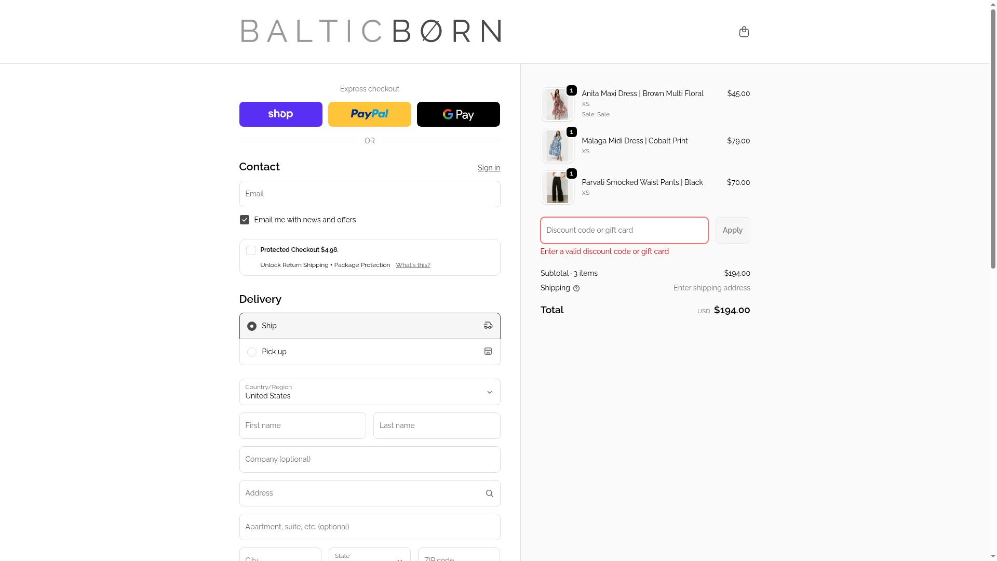This screenshot has height=561, width=997.
Task: Click the Baltic Born logo
Action: click(x=371, y=31)
